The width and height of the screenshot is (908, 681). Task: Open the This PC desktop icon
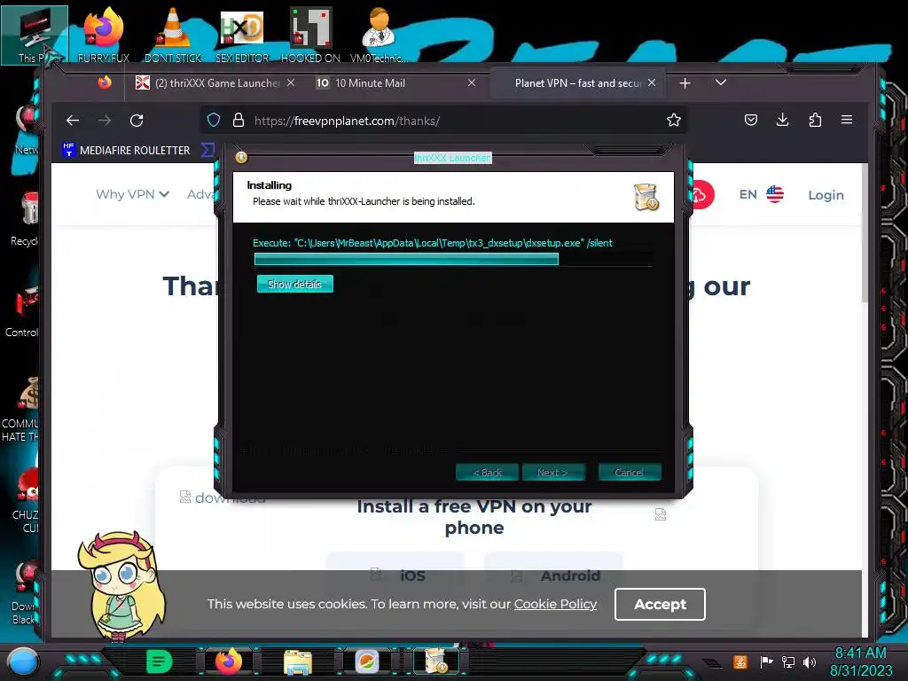click(35, 34)
